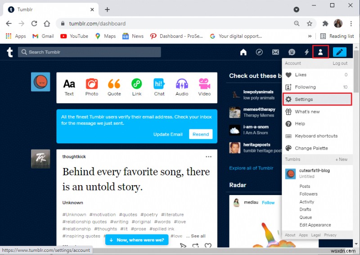Image resolution: width=360 pixels, height=255 pixels.
Task: Open the Tumblr home dashboard icon
Action: click(x=243, y=52)
